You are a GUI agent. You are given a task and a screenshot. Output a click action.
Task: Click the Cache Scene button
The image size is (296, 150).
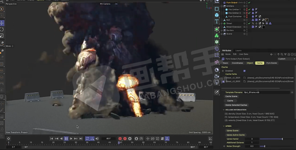pos(231,96)
